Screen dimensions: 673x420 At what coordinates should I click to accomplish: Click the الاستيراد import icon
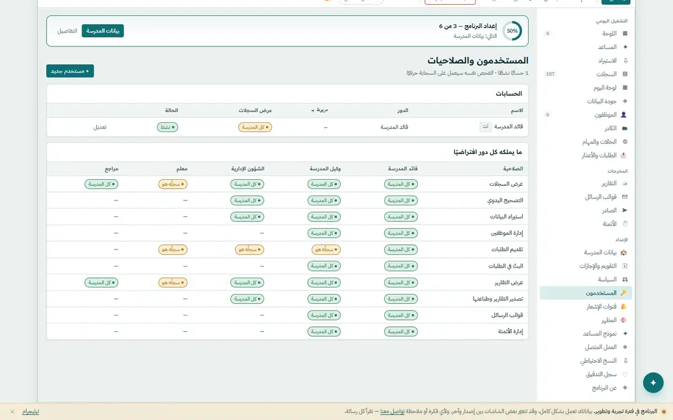point(625,61)
